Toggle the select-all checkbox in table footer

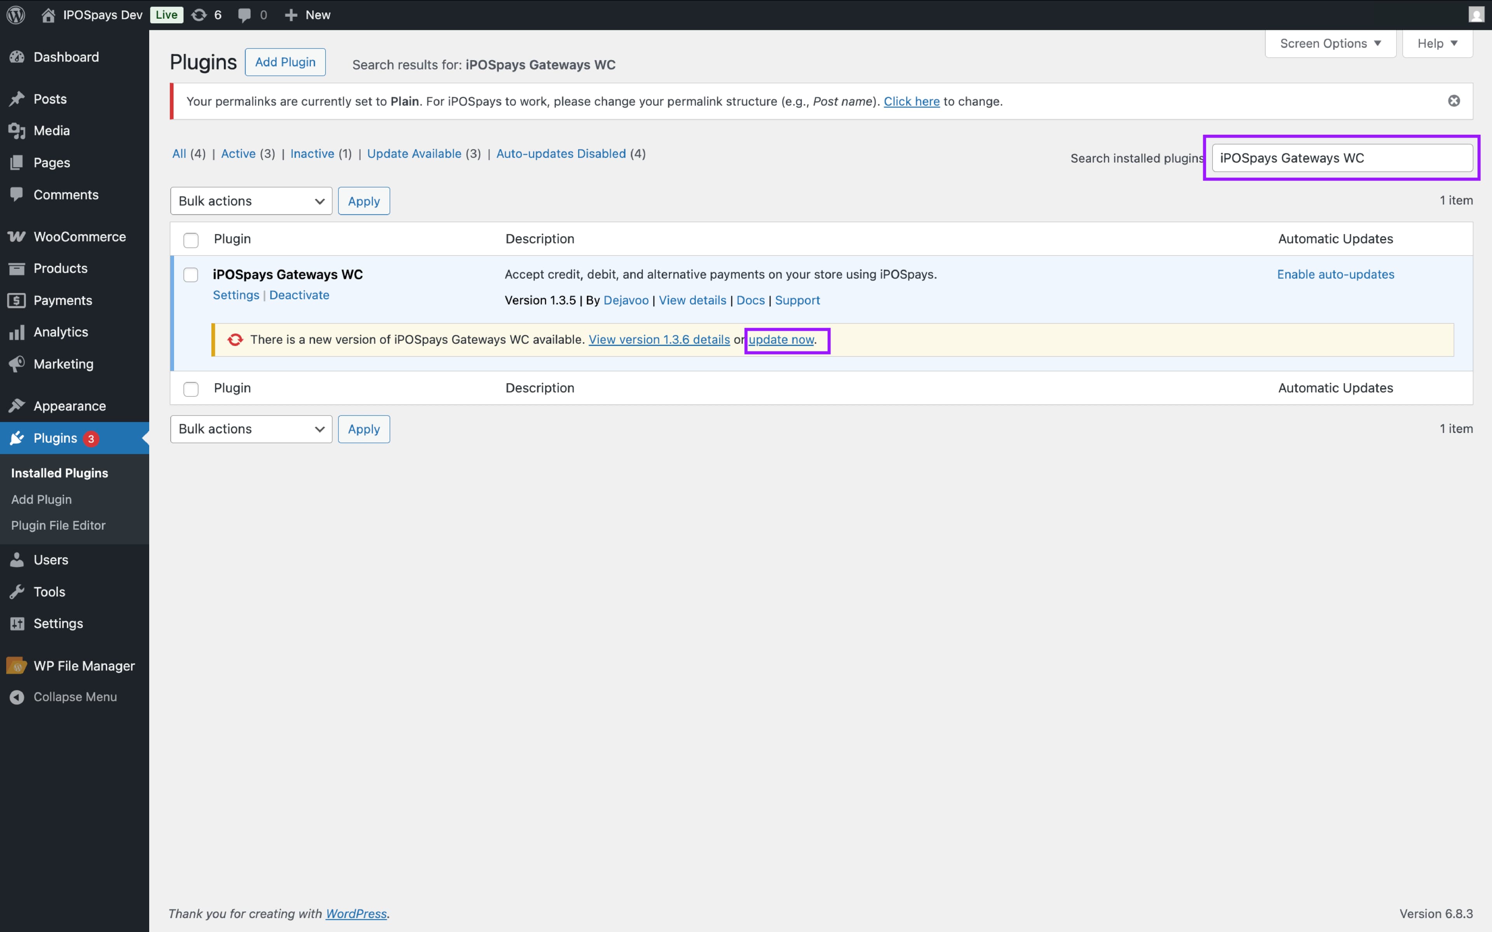pyautogui.click(x=191, y=389)
